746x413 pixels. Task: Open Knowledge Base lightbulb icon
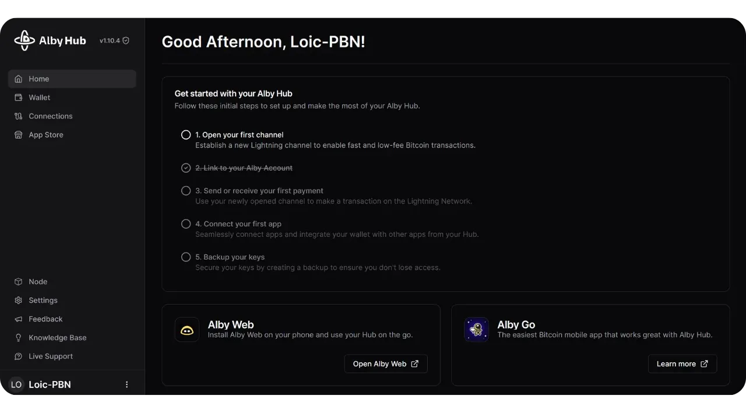pyautogui.click(x=18, y=338)
